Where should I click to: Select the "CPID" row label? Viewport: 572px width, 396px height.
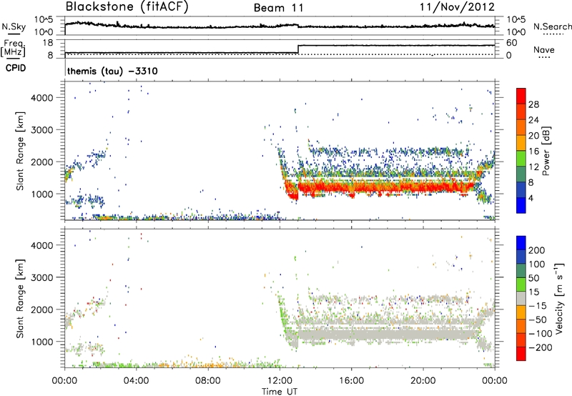(16, 68)
